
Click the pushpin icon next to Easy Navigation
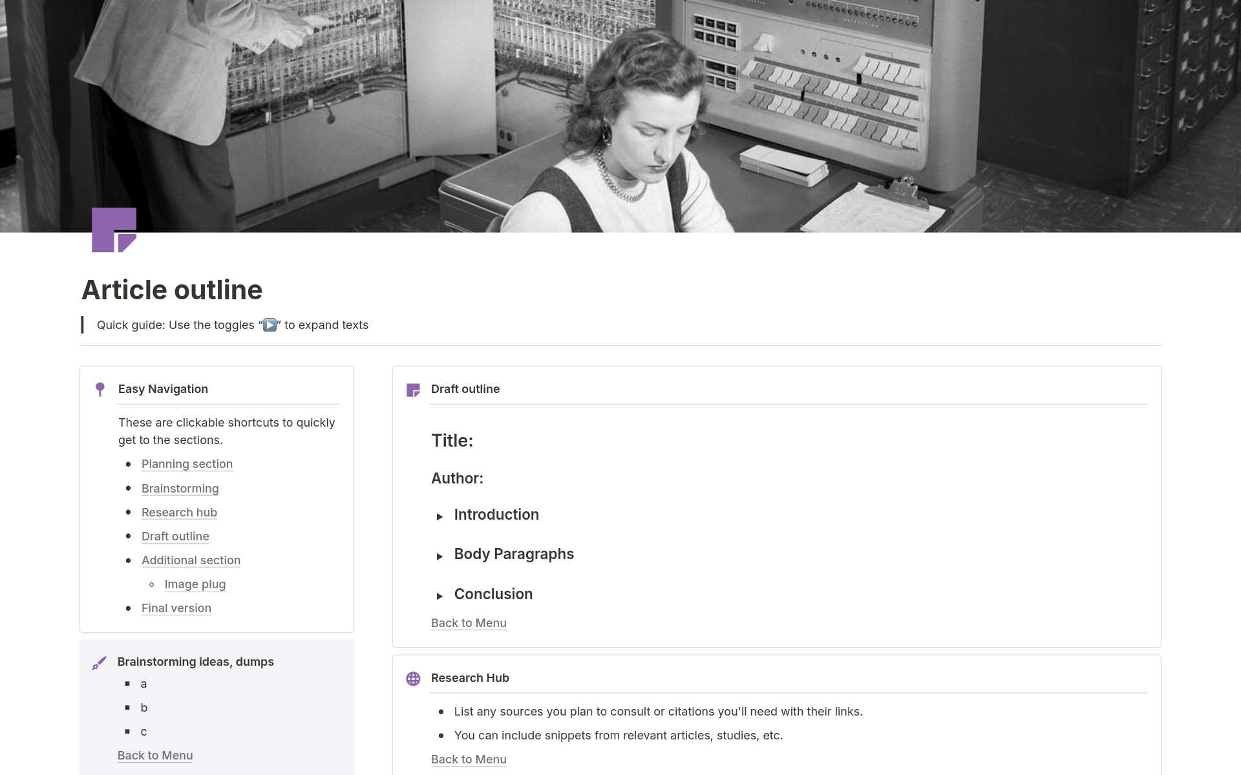(100, 388)
